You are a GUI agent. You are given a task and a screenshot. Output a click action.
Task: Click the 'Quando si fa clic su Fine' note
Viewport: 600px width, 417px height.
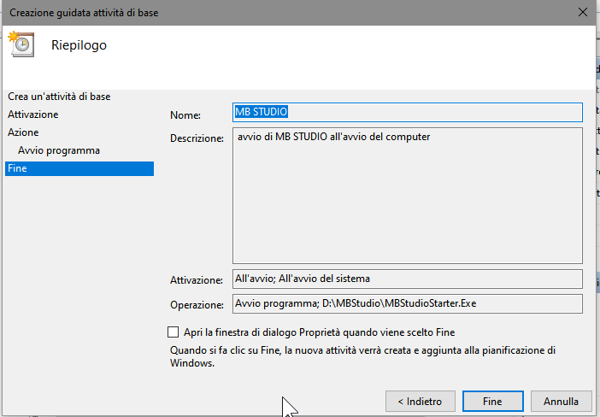pyautogui.click(x=362, y=356)
